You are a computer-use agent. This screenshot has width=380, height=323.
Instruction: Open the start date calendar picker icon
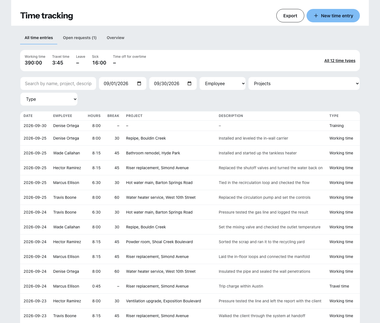(x=139, y=83)
